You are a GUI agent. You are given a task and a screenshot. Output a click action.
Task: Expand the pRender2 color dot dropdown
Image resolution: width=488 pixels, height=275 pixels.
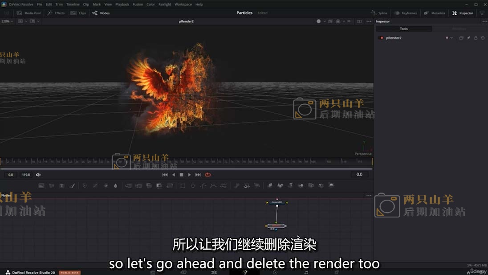(449, 38)
